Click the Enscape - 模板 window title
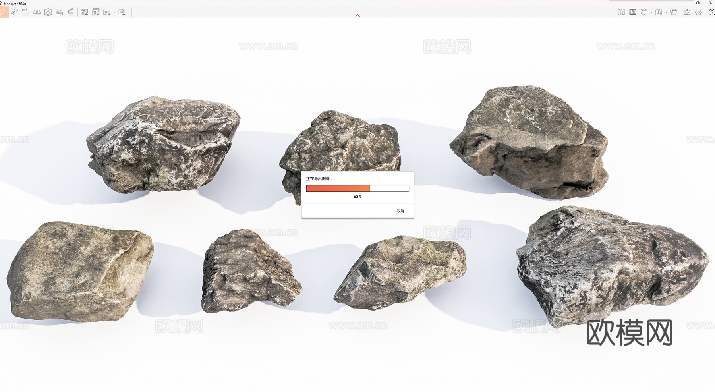 point(15,3)
